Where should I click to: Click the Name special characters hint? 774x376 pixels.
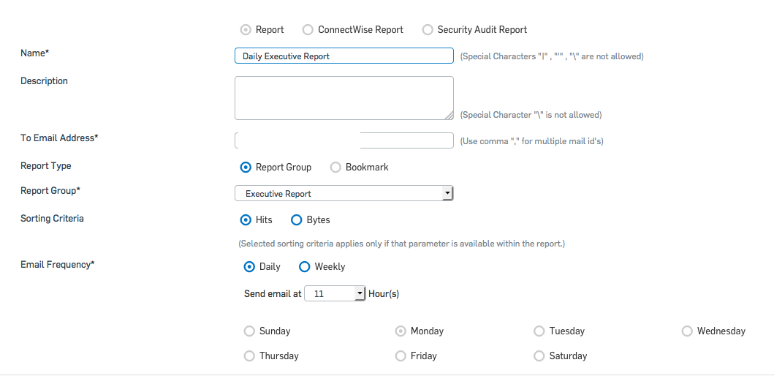pos(552,56)
